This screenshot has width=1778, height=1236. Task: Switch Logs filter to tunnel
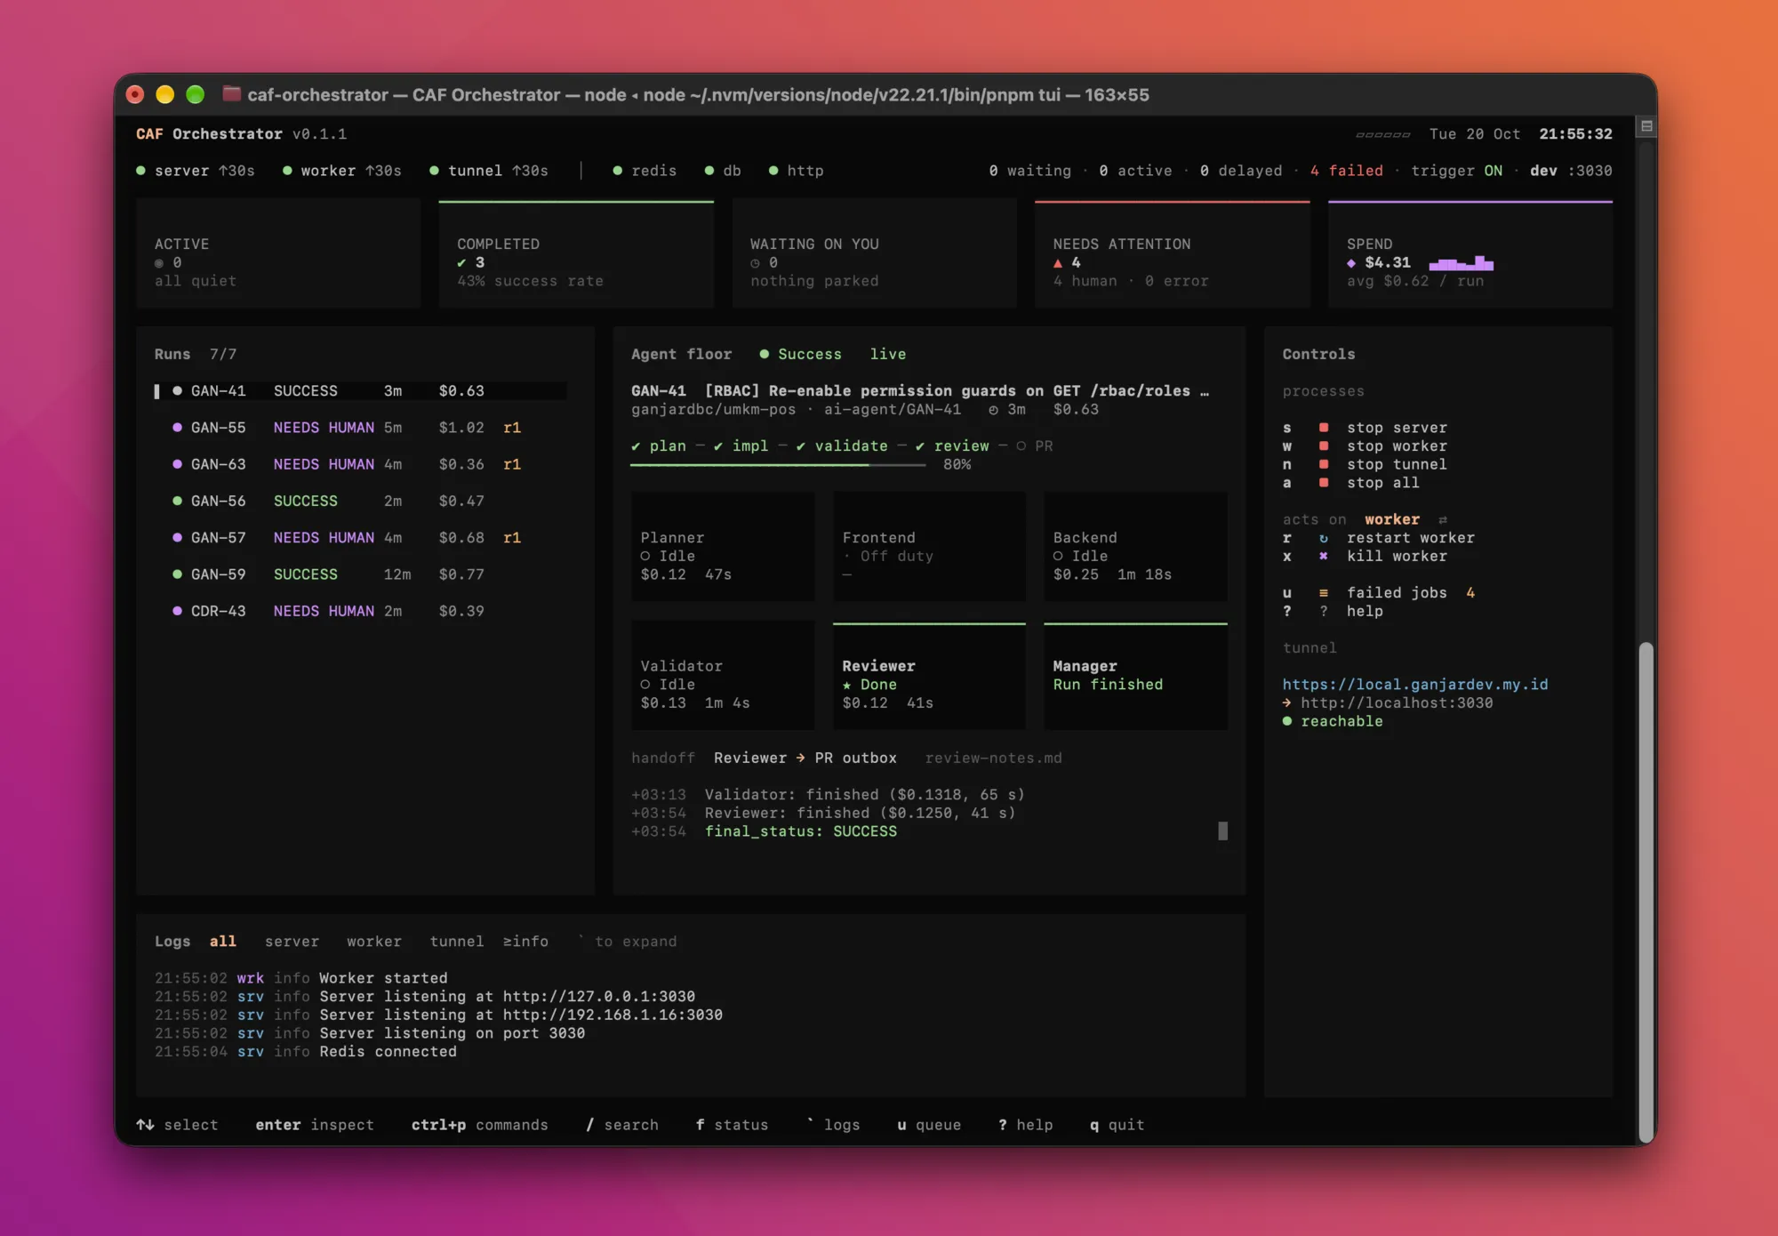coord(457,941)
